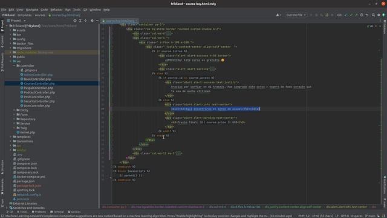Click the expand all icon in Project panel
Image resolution: width=387 pixels, height=218 pixels.
[x=80, y=21]
